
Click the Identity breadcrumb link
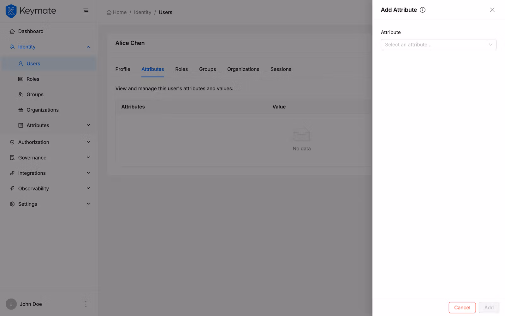(143, 12)
